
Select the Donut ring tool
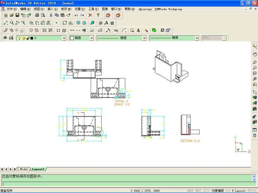click(78, 23)
